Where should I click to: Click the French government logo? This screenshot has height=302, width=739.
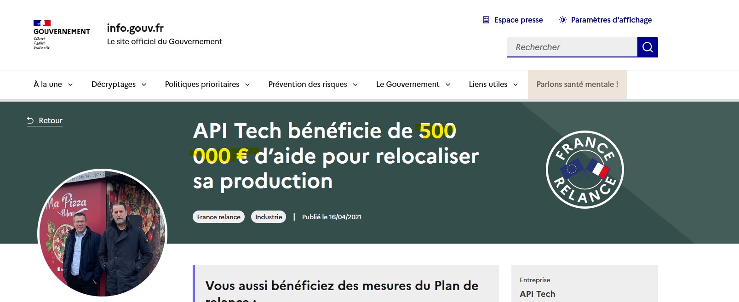pos(62,34)
